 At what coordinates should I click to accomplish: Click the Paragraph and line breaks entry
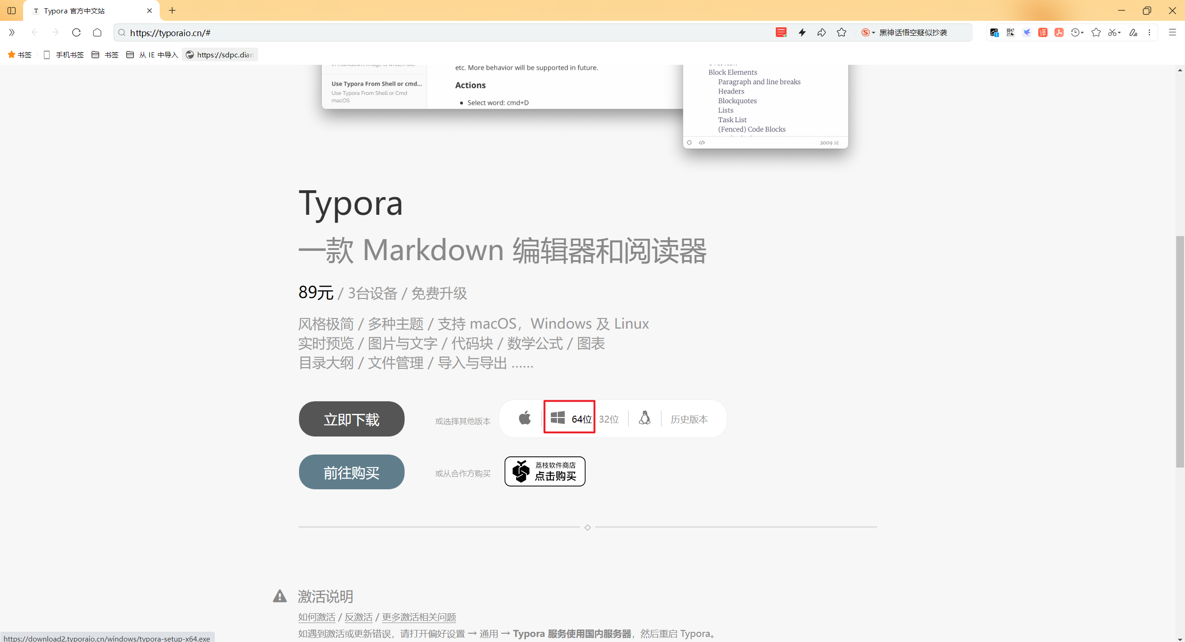tap(759, 82)
